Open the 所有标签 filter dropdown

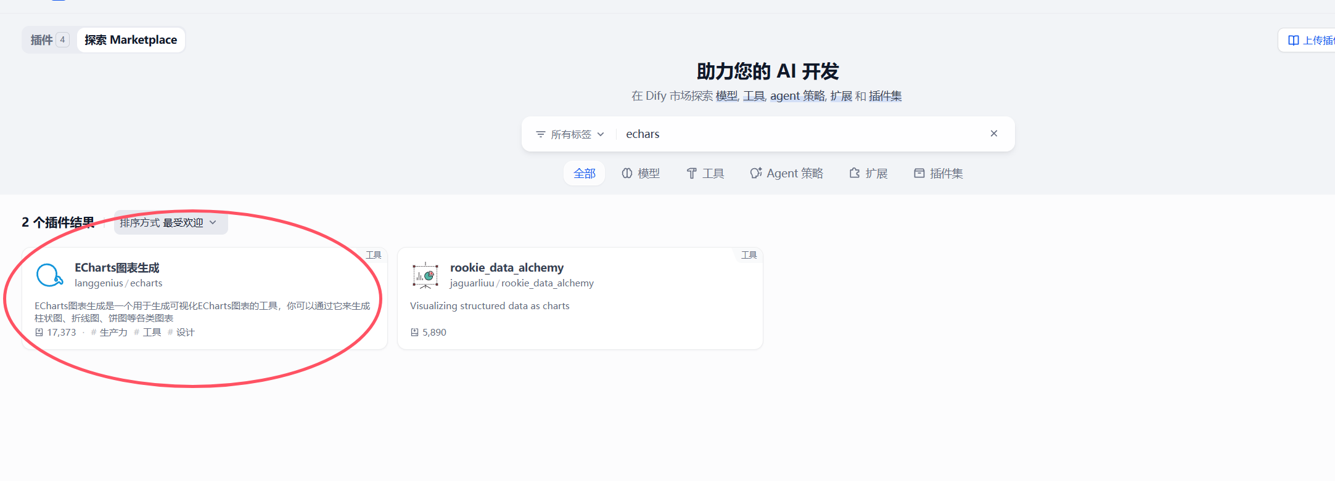(x=570, y=134)
